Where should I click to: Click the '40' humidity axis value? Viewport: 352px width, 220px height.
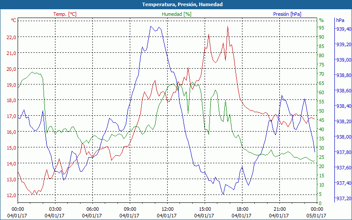coord(322,129)
